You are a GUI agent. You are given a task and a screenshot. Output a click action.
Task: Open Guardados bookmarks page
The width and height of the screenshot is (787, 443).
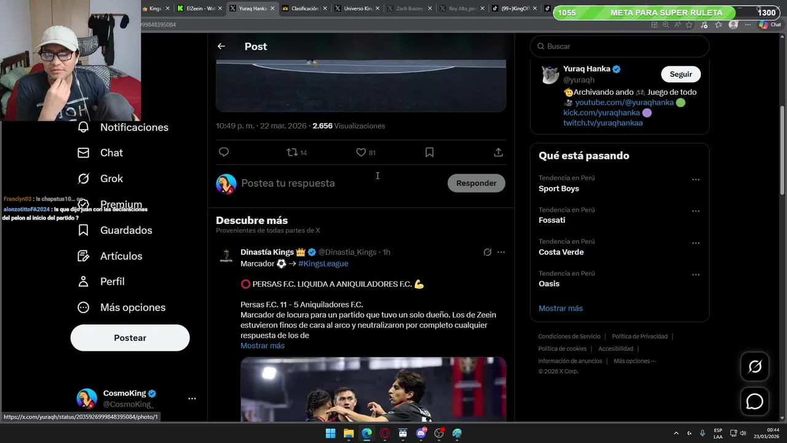[x=115, y=230]
